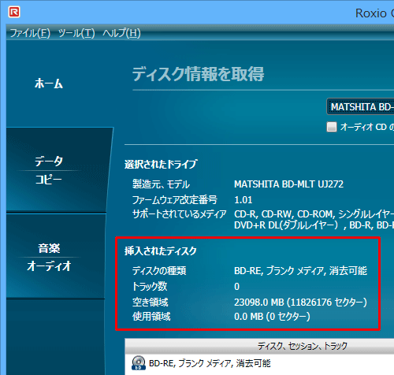Viewport: 394px width, 375px height.
Task: Open the ヘルプ(H) menu
Action: (121, 33)
